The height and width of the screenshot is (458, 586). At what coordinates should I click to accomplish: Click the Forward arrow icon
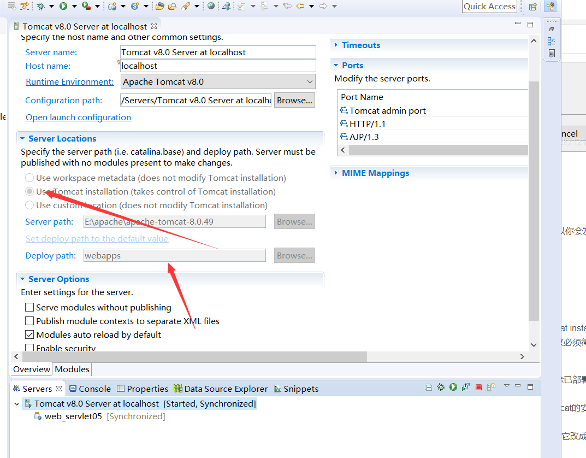(x=323, y=6)
